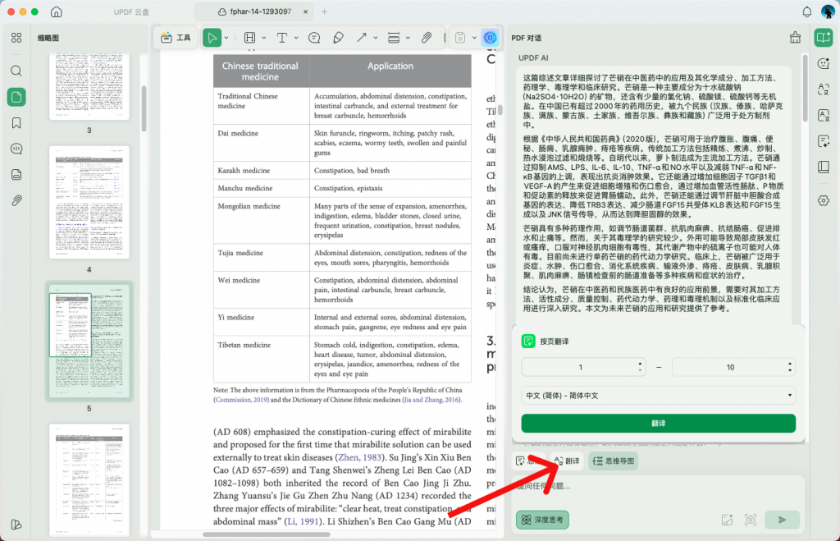The height and width of the screenshot is (541, 840).
Task: Open the 中文 (简体) language dropdown
Action: [659, 396]
